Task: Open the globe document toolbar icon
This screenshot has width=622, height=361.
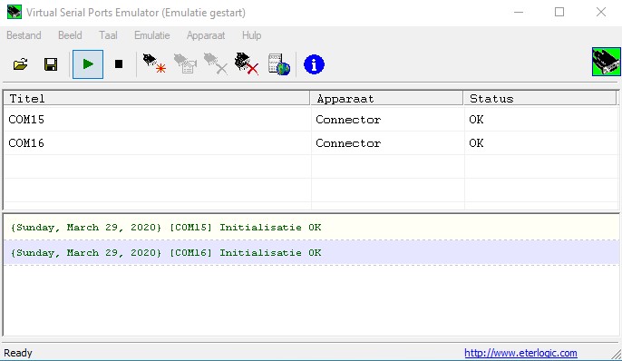Action: (x=279, y=64)
